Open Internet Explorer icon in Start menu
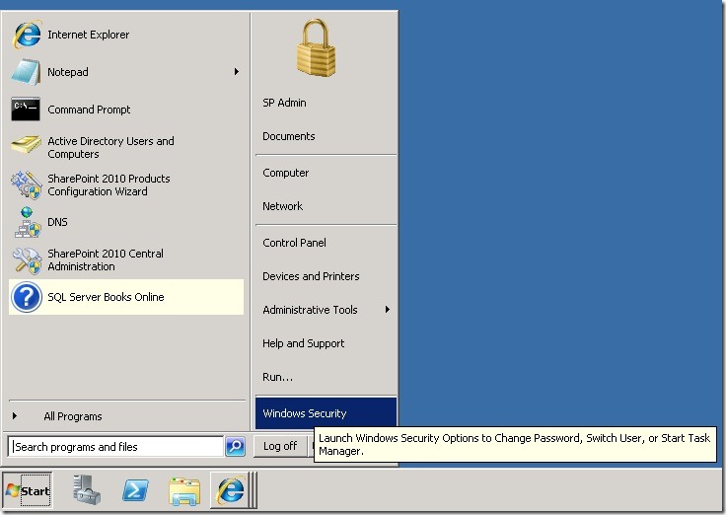726x515 pixels. [x=27, y=35]
